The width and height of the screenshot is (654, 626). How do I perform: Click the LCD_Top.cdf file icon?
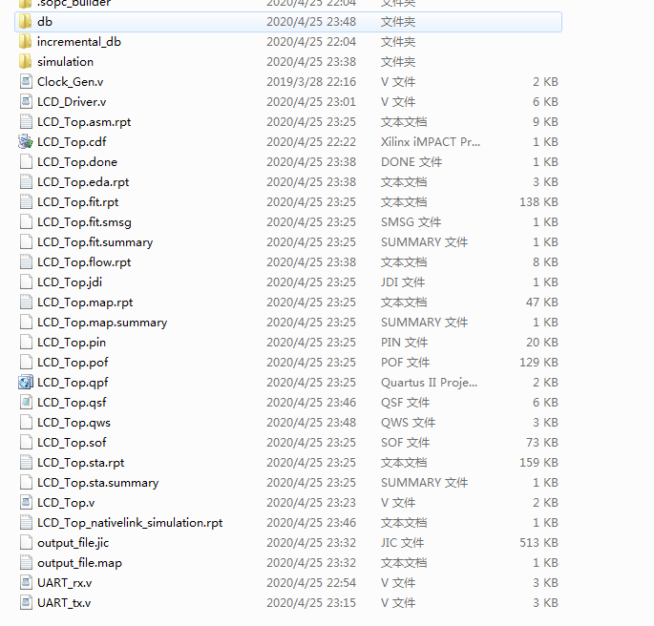coord(26,141)
